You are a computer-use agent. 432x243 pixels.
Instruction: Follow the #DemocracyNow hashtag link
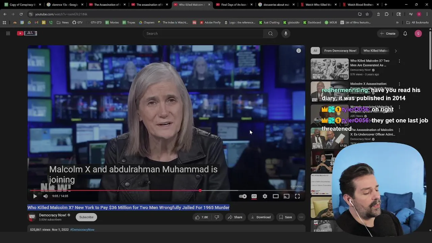click(x=82, y=230)
